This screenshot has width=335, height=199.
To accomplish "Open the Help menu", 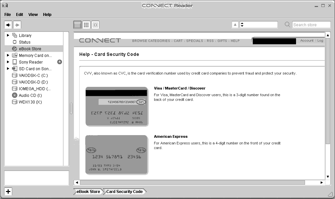I will click(x=47, y=15).
